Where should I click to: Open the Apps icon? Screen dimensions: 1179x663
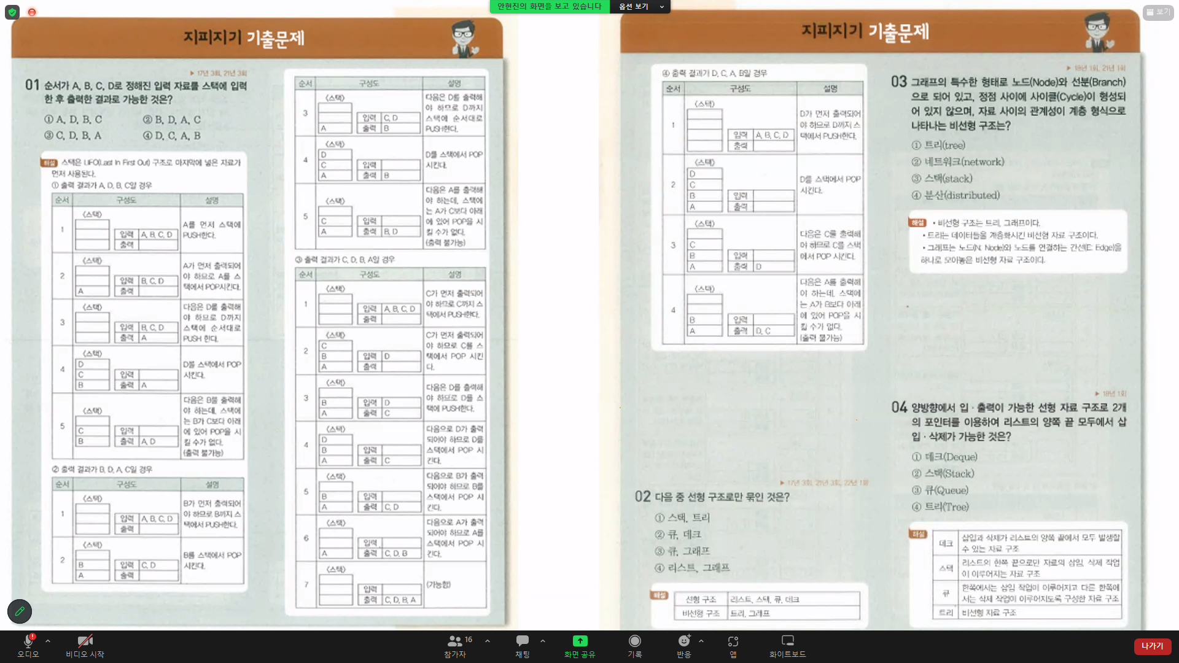[733, 641]
